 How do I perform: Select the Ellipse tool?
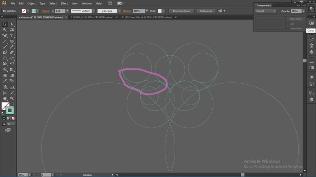pyautogui.click(x=12, y=41)
